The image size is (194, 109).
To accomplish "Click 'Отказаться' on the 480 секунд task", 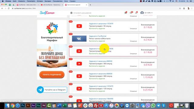I will 133,79.
